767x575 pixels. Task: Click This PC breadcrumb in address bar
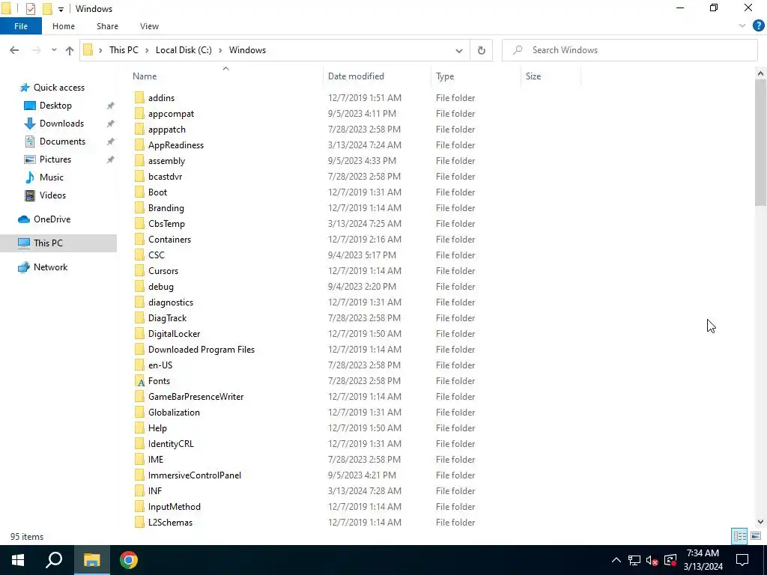124,50
